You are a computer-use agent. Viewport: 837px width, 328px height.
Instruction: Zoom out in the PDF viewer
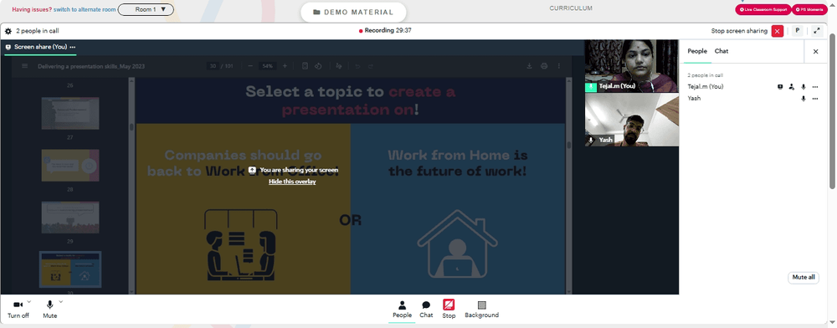coord(250,66)
